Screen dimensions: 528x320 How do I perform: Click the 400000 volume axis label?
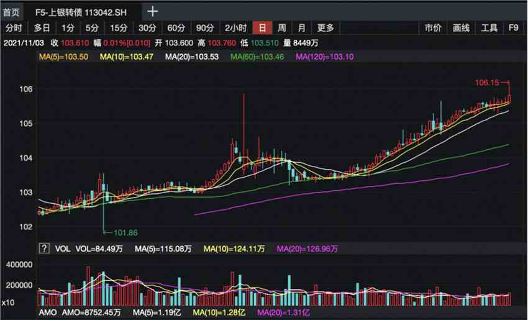coord(19,265)
